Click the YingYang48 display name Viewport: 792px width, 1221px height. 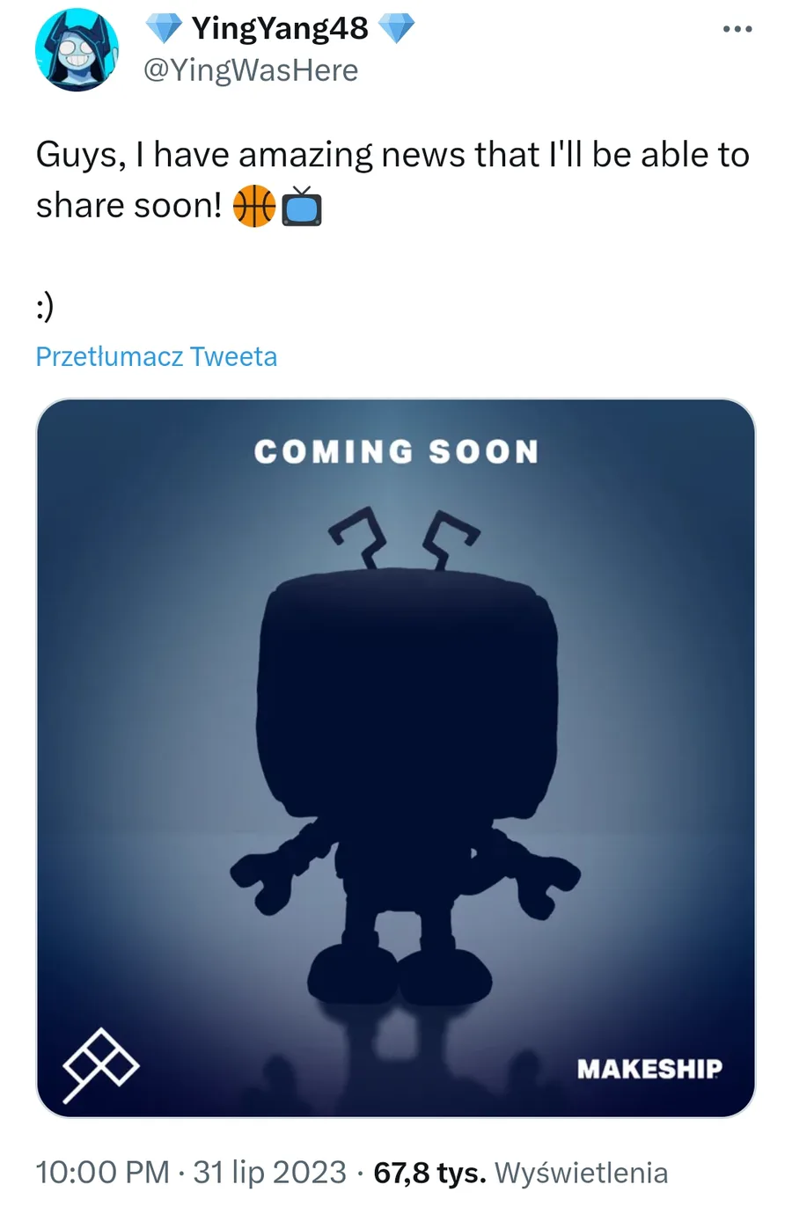tap(279, 28)
